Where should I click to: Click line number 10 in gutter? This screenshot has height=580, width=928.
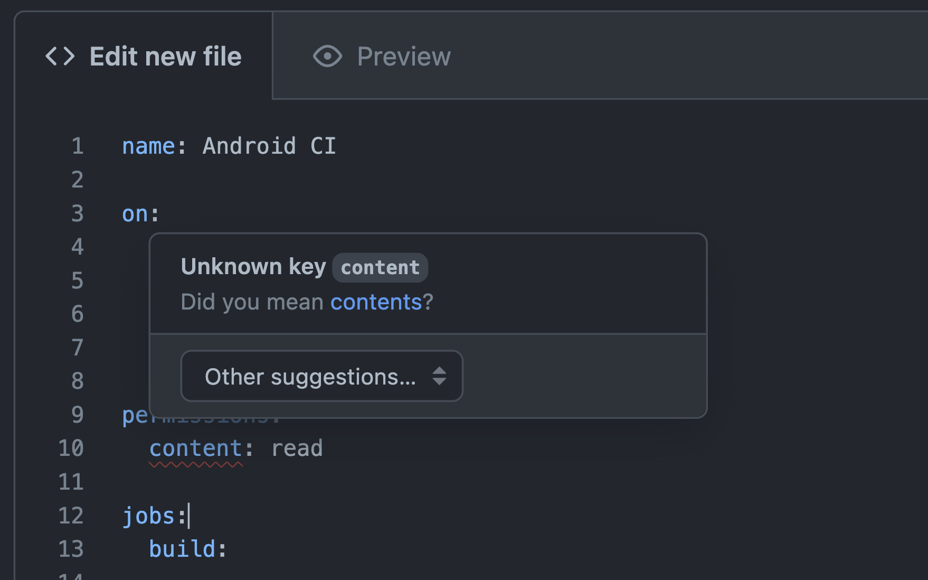click(71, 448)
